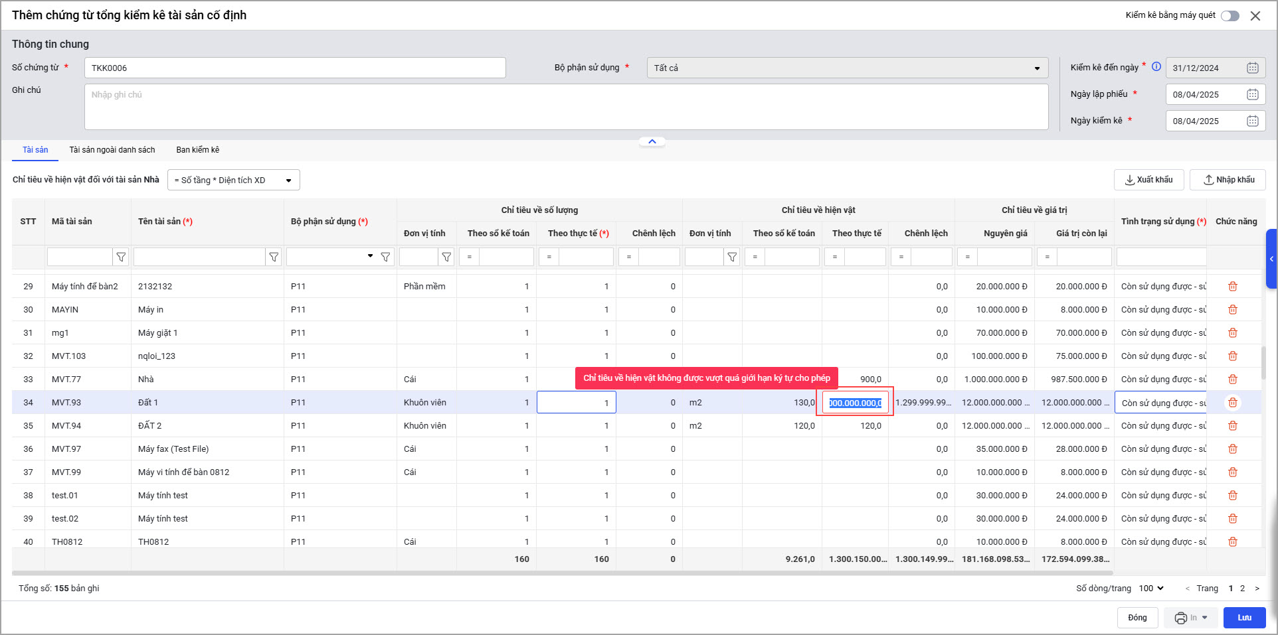This screenshot has height=635, width=1278.
Task: Click the Xuất khẩu export button
Action: point(1148,180)
